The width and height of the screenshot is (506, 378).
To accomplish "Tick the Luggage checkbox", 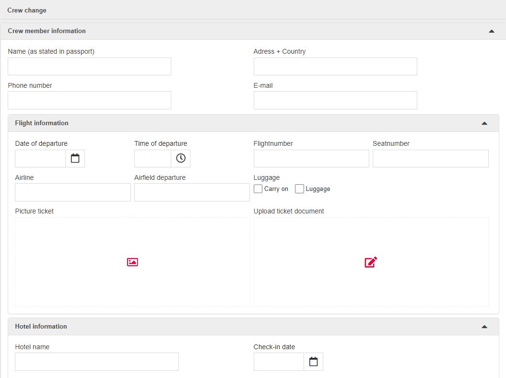I will [x=299, y=189].
